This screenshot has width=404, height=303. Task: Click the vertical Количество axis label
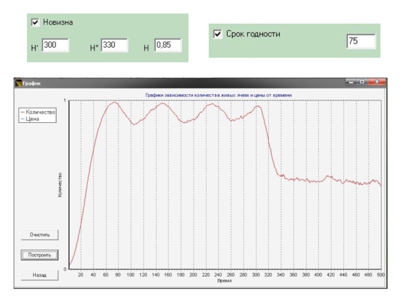(x=60, y=184)
